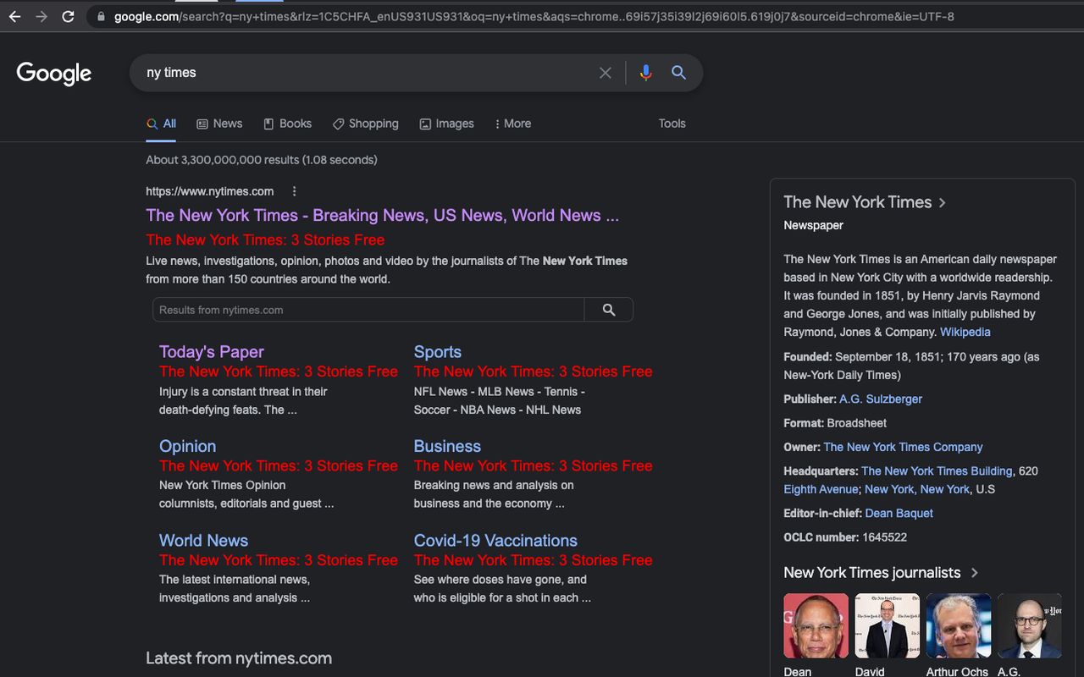Click the lock icon in the address bar
This screenshot has width=1084, height=677.
[x=102, y=16]
